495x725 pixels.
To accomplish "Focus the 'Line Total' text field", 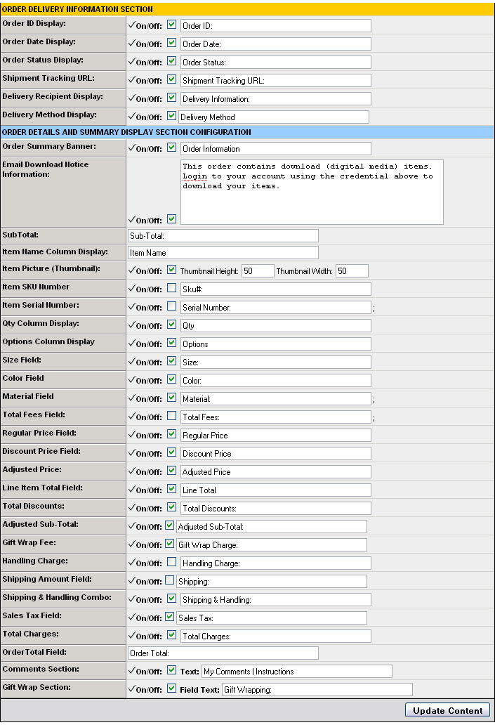I will (275, 490).
